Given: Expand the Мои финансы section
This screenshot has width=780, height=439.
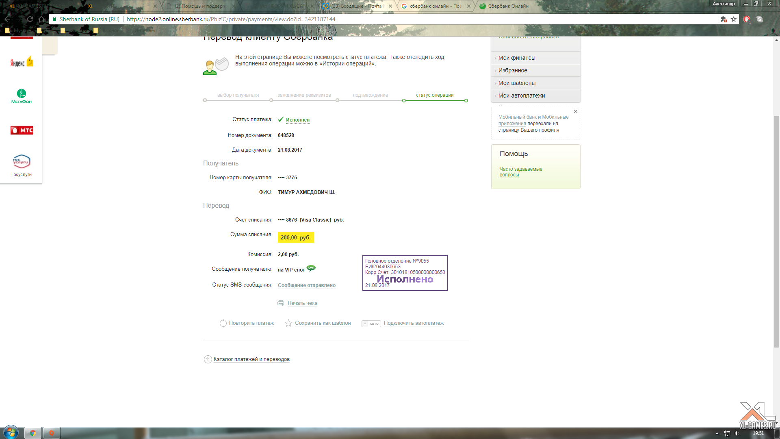Looking at the screenshot, I should [517, 58].
